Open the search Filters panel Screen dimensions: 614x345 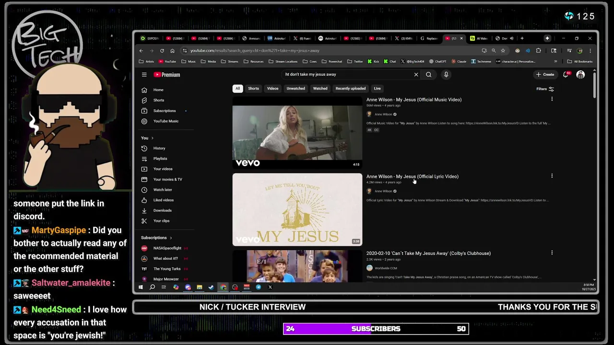545,89
